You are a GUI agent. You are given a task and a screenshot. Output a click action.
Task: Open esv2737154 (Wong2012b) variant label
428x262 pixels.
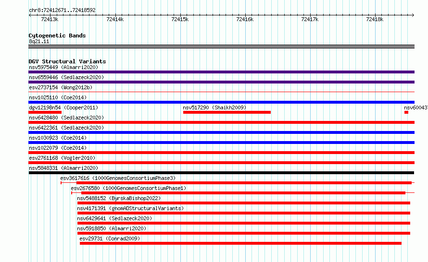point(61,87)
